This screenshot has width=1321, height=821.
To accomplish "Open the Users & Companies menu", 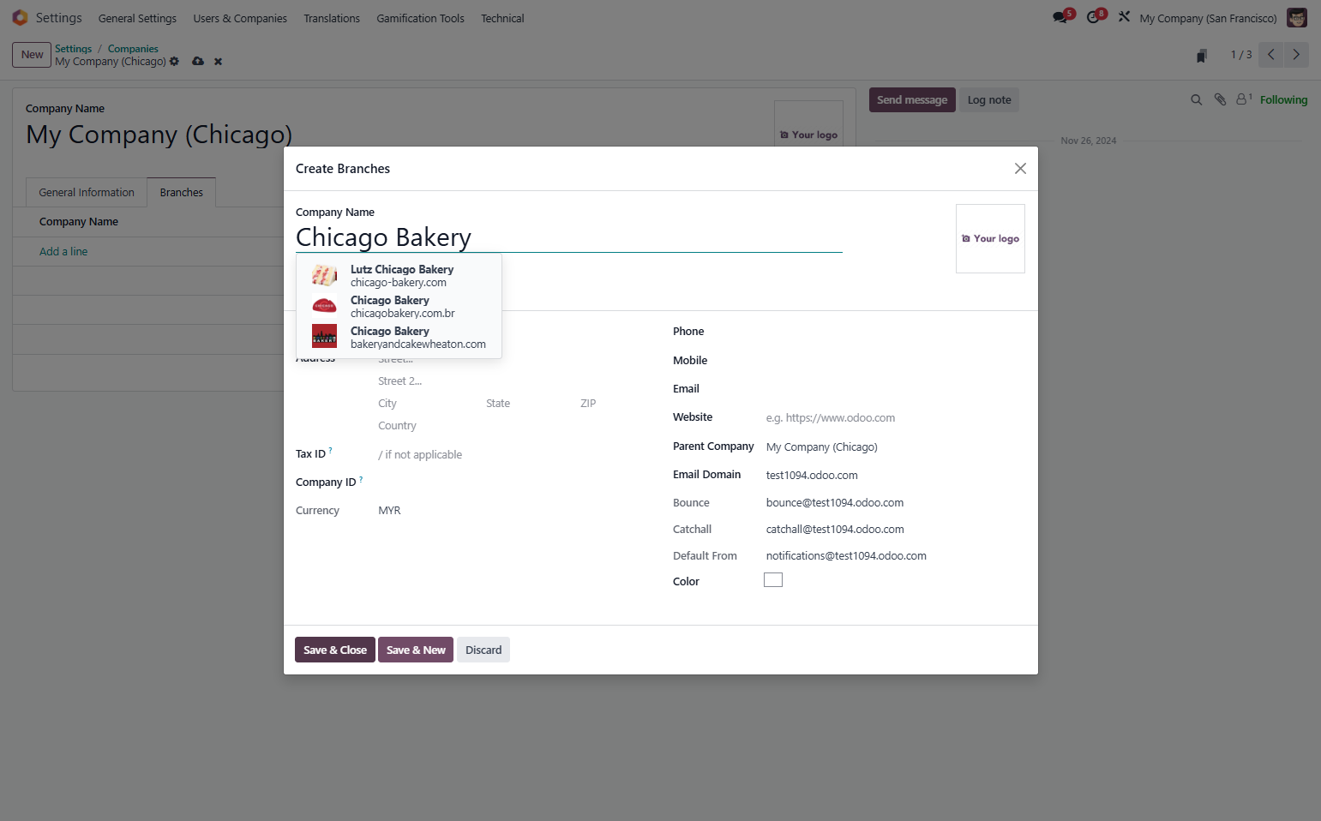I will coord(240,18).
